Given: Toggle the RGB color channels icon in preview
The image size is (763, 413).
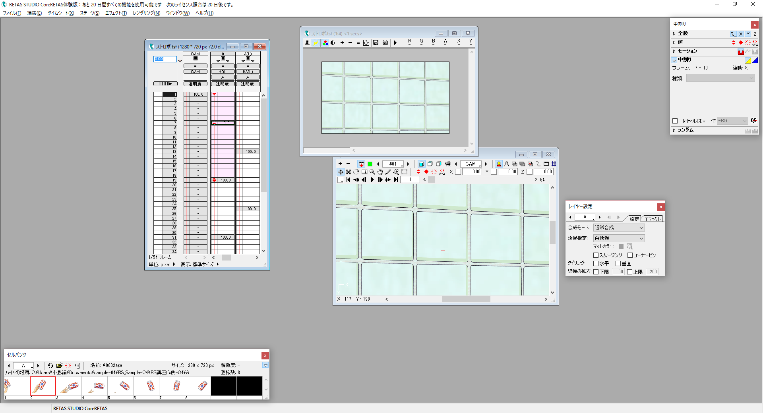Looking at the screenshot, I should [325, 42].
